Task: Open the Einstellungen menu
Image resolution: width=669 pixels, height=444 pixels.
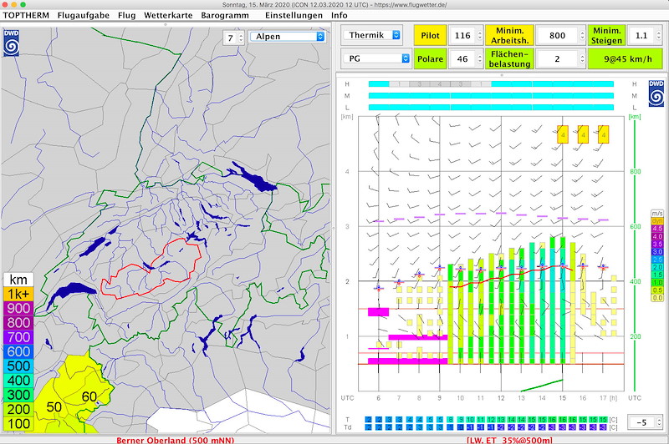Action: (x=294, y=15)
